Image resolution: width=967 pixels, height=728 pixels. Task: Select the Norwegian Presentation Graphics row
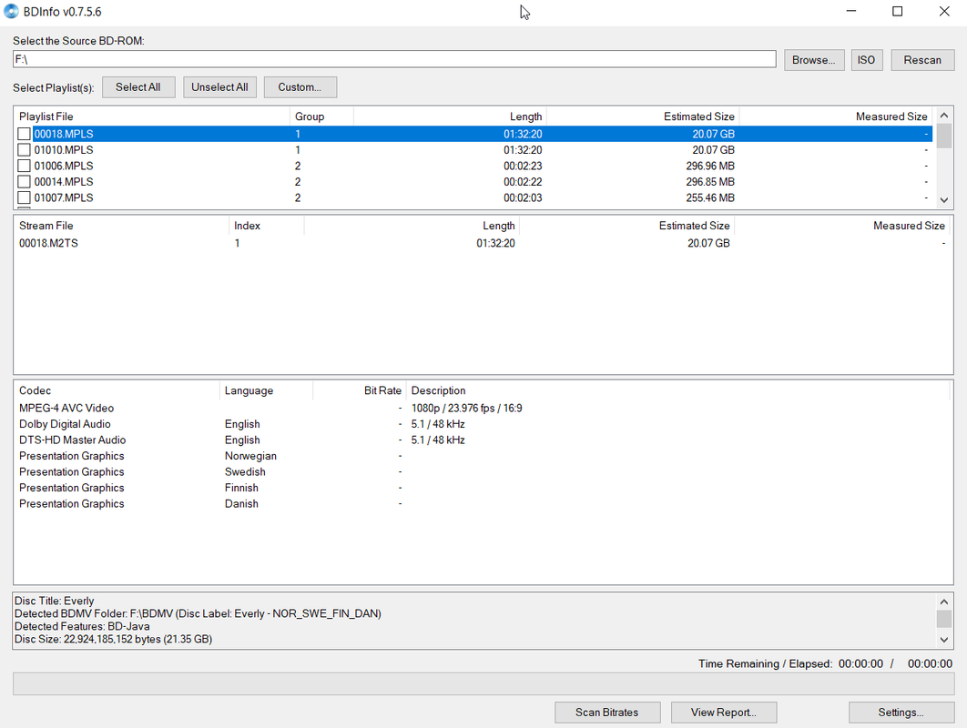point(483,456)
